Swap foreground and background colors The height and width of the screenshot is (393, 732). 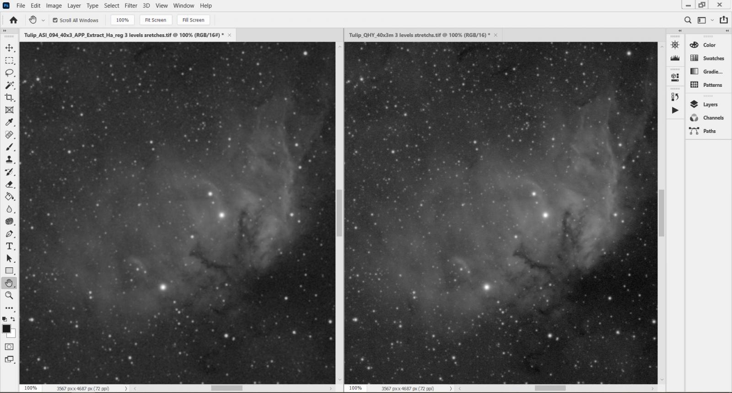coord(13,319)
